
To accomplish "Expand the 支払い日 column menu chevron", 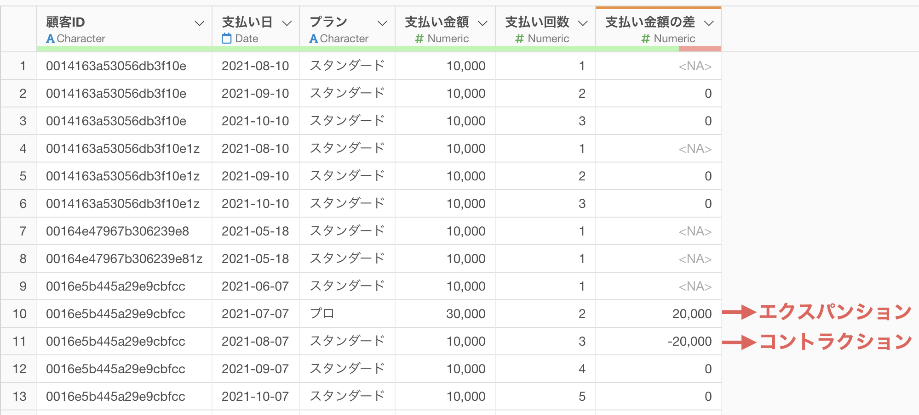I will pyautogui.click(x=287, y=23).
